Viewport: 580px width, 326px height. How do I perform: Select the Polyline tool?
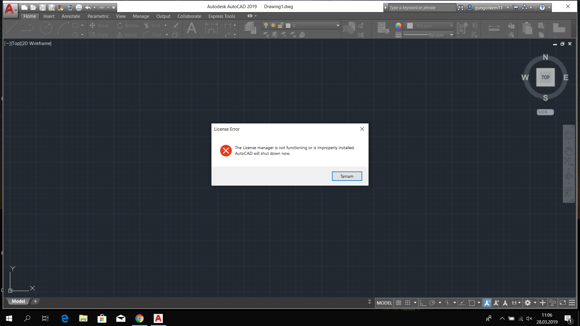[x=27, y=28]
